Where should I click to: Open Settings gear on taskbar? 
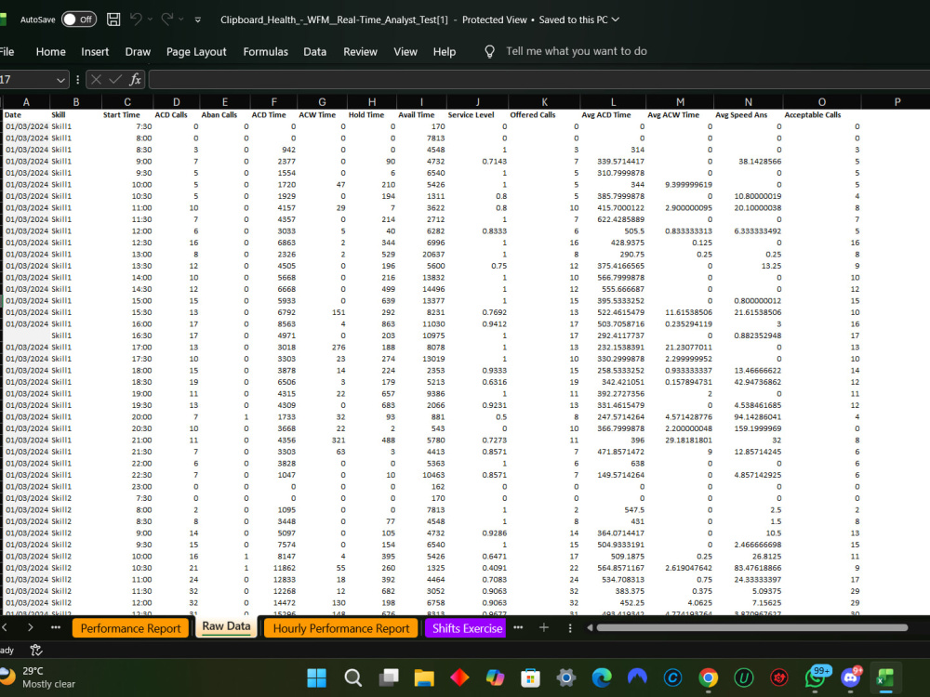coord(565,677)
